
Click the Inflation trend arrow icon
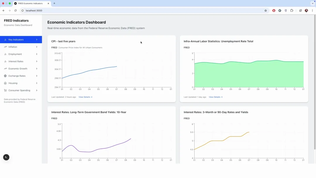click(5, 47)
